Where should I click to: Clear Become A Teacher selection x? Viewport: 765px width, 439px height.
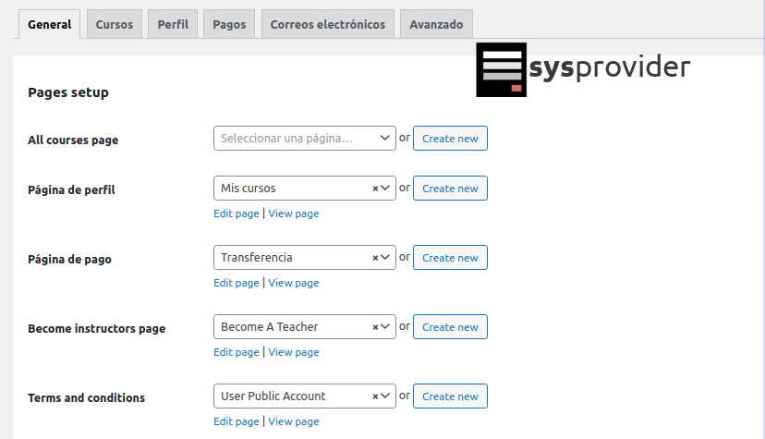[375, 327]
